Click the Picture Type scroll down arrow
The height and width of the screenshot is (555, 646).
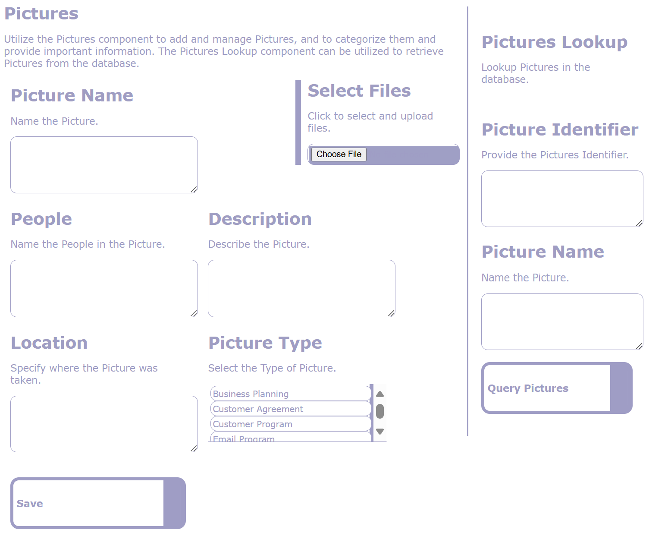pos(380,431)
